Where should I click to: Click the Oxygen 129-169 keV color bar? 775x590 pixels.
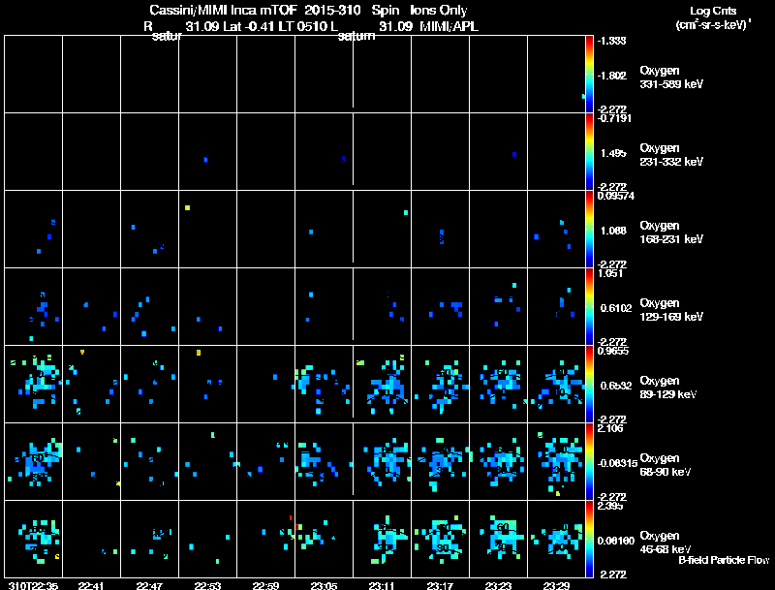589,307
